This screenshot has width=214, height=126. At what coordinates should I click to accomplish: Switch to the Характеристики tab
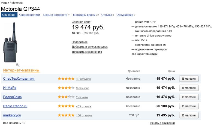point(29,15)
